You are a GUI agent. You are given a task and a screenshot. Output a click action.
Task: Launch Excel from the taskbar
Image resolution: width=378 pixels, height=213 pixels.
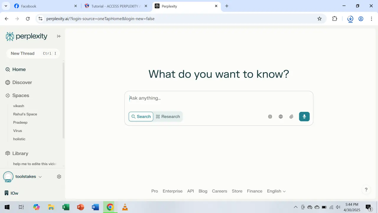pyautogui.click(x=66, y=207)
